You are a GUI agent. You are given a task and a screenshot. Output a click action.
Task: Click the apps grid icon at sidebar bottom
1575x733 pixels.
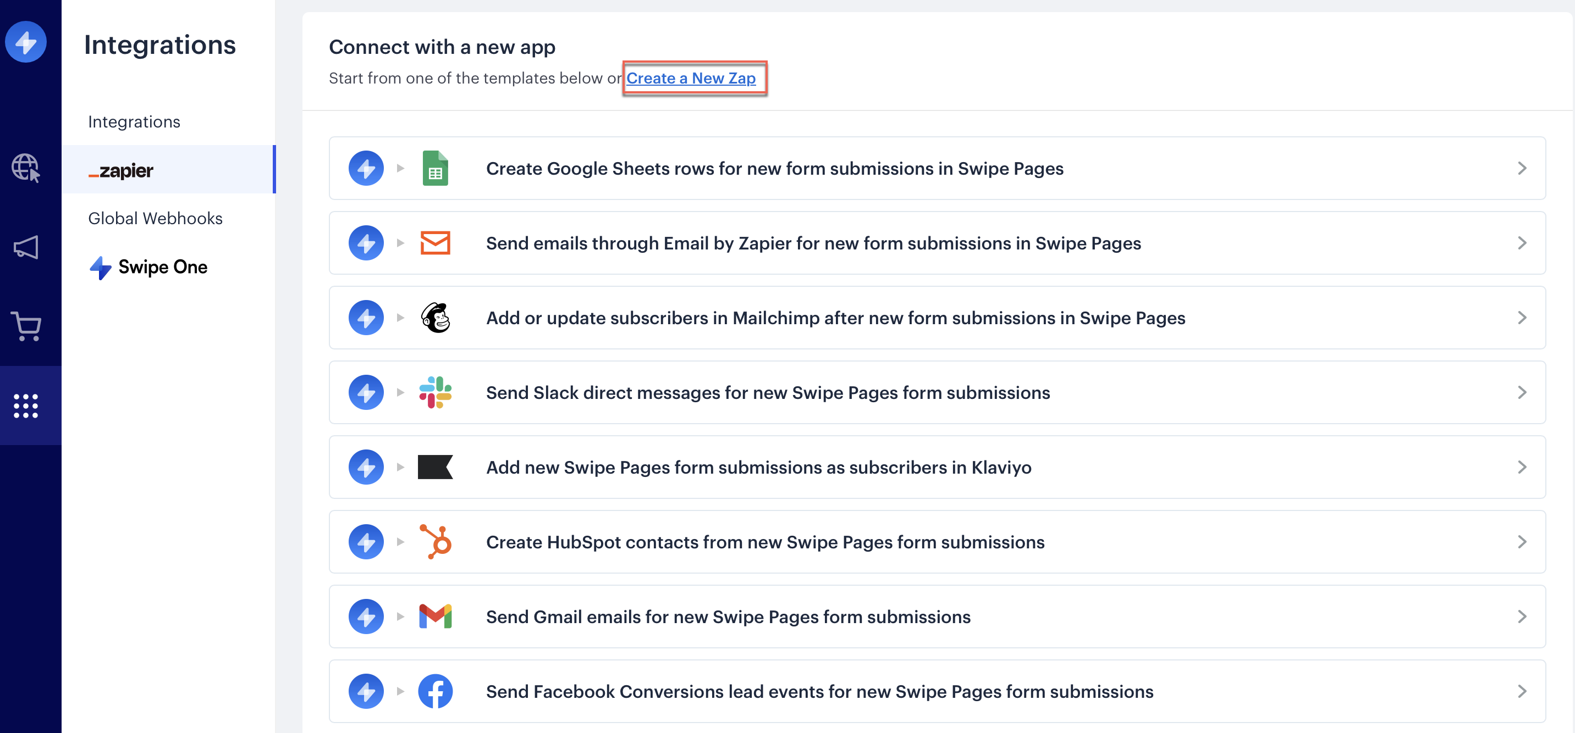tap(26, 404)
